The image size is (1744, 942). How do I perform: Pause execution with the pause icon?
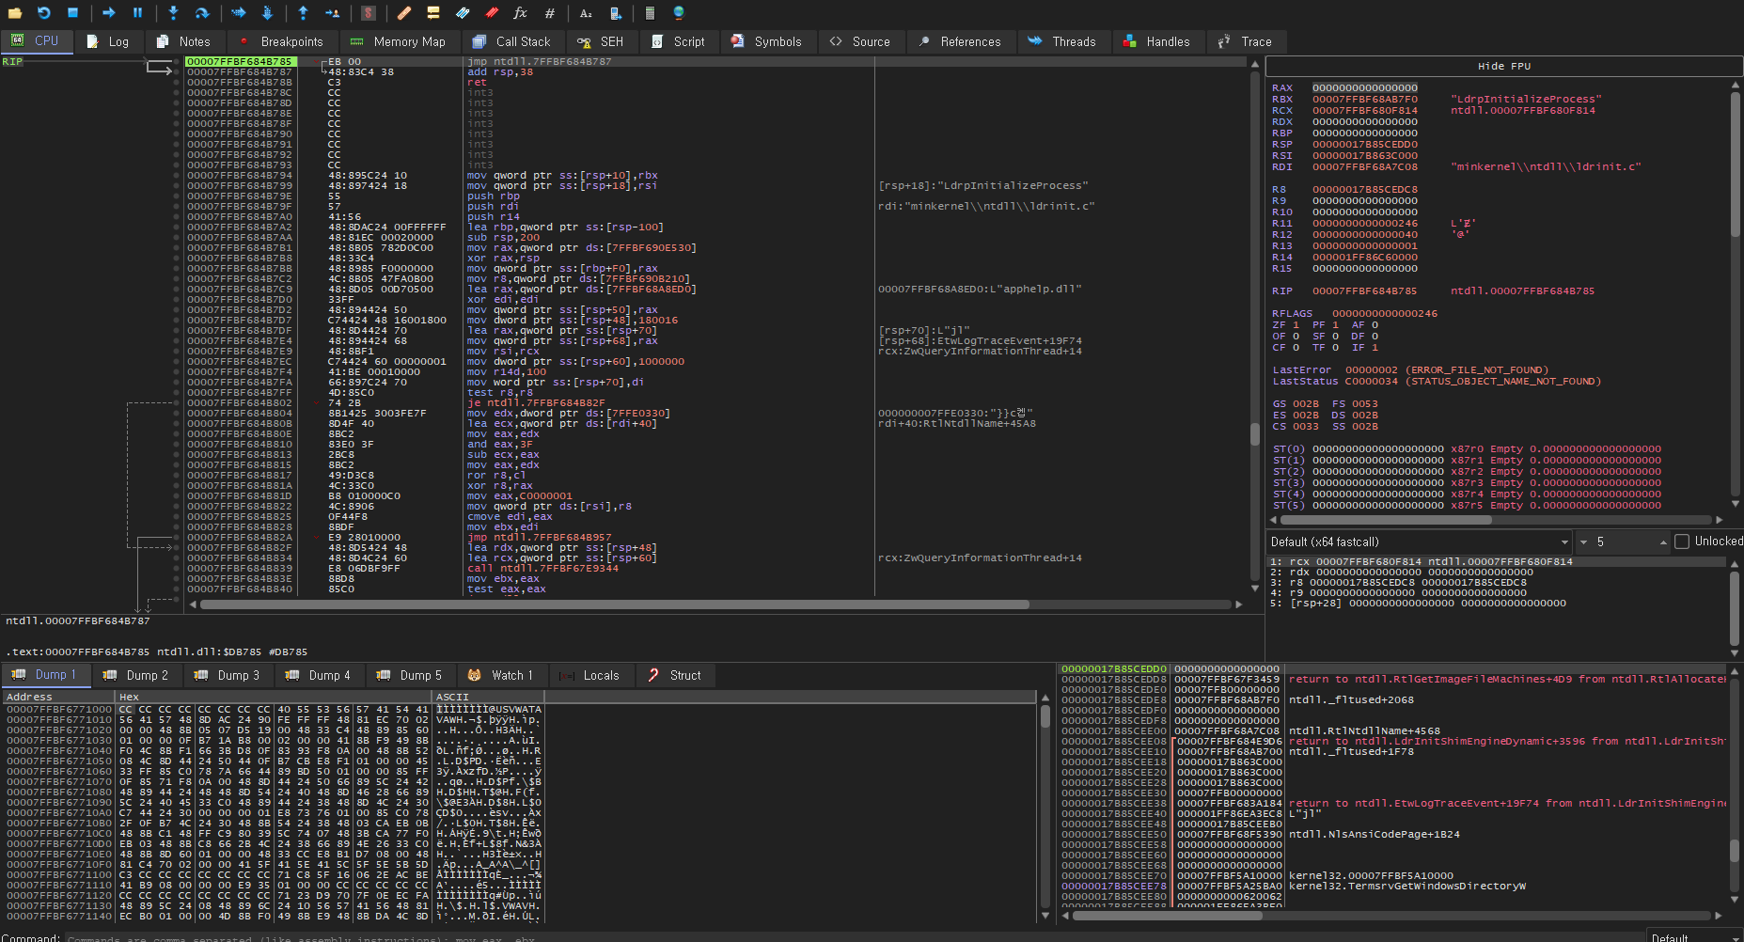[x=137, y=13]
